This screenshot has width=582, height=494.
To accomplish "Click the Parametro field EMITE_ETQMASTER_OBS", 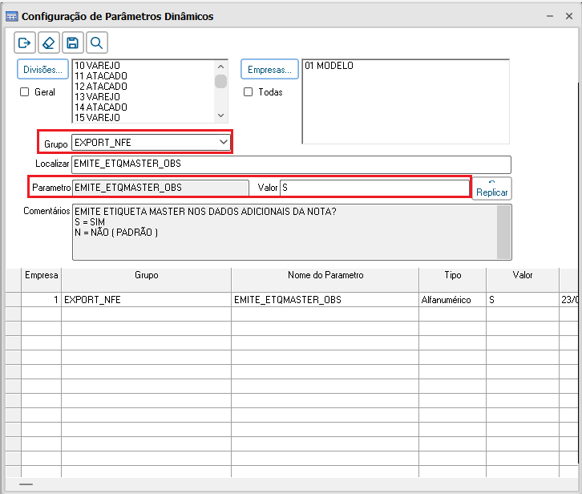I will pyautogui.click(x=160, y=188).
